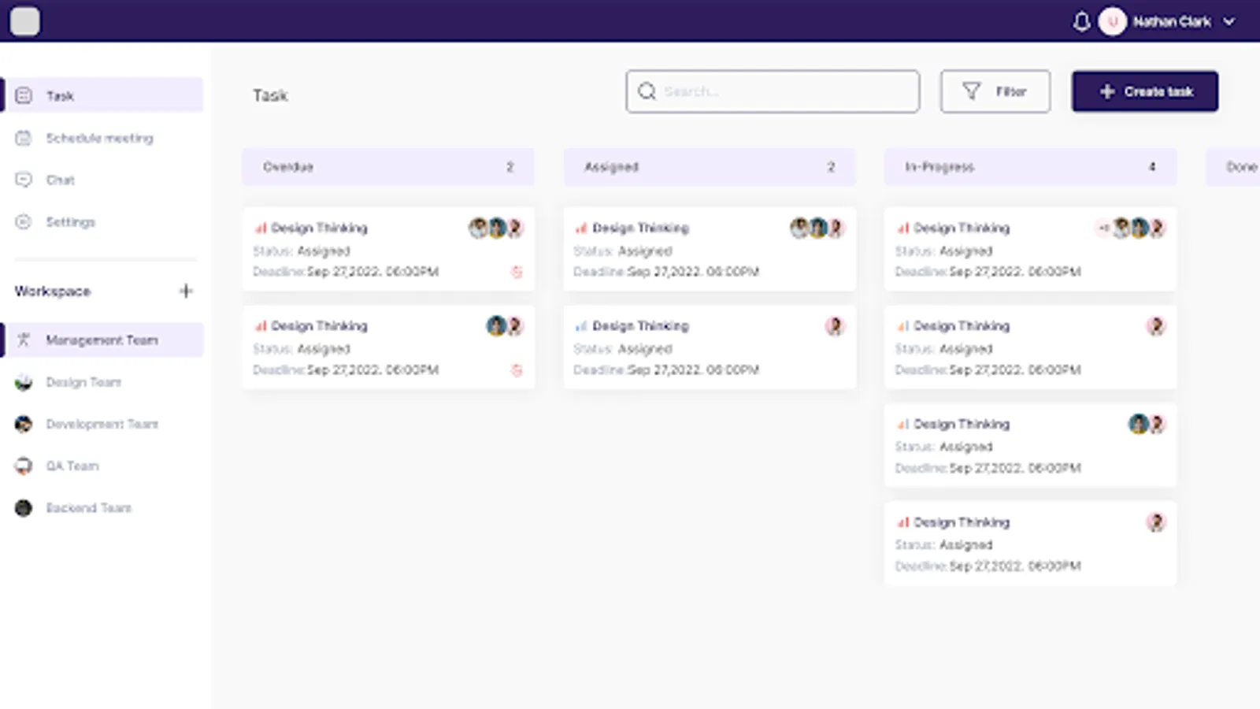This screenshot has height=709, width=1260.
Task: Focus the Search input field
Action: tap(773, 91)
